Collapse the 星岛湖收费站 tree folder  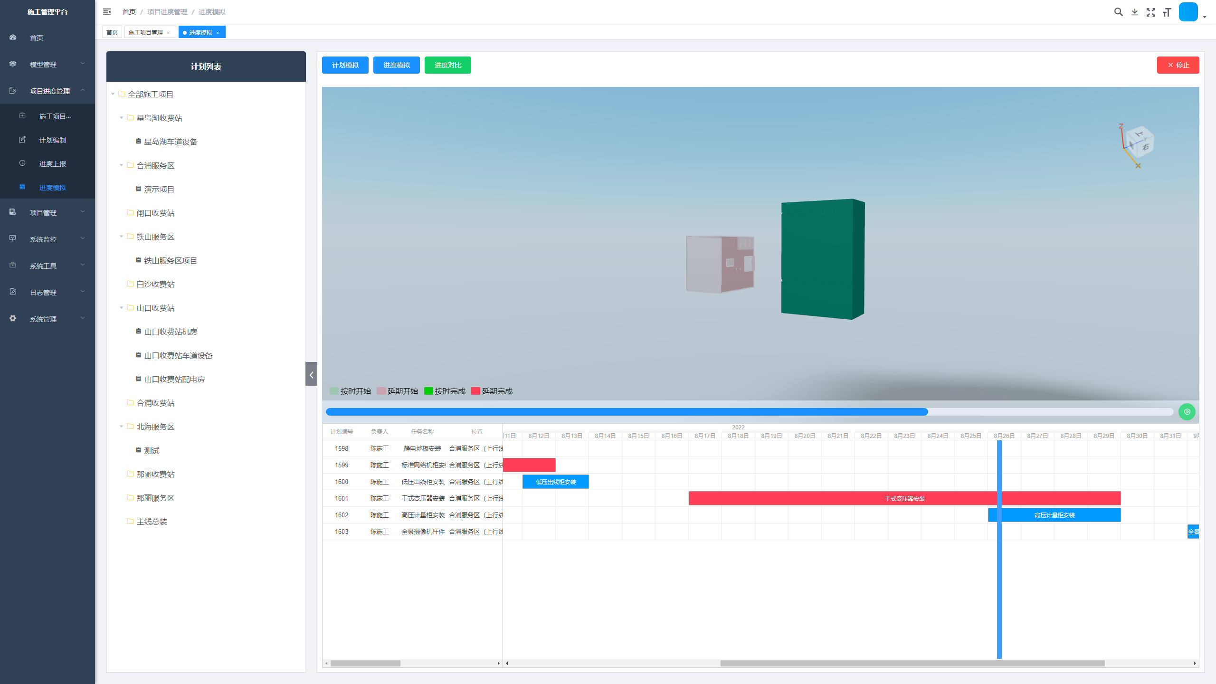click(x=121, y=118)
